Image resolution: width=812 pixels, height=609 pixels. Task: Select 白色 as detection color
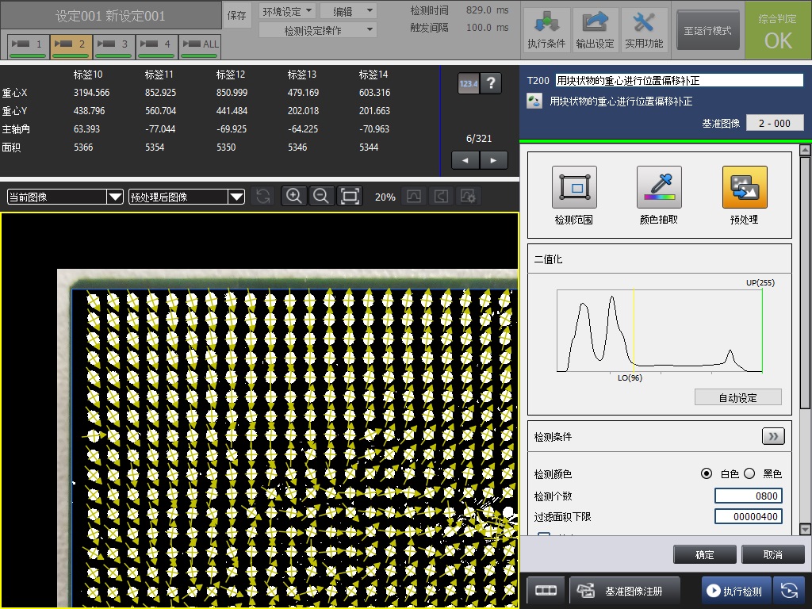[x=707, y=473]
